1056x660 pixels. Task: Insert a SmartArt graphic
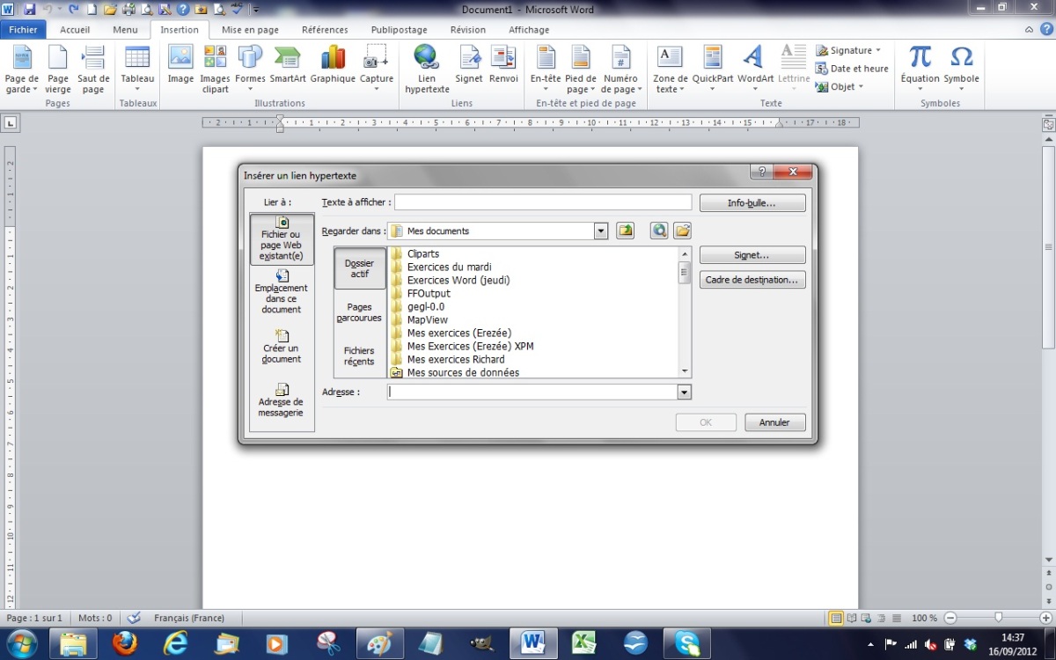[x=288, y=64]
